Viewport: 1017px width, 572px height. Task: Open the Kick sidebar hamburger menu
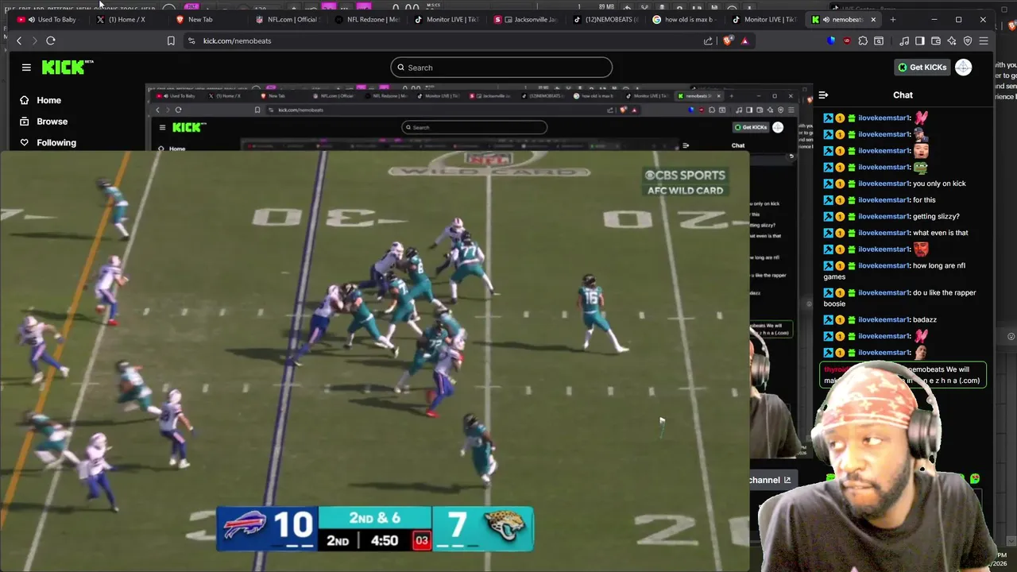26,68
